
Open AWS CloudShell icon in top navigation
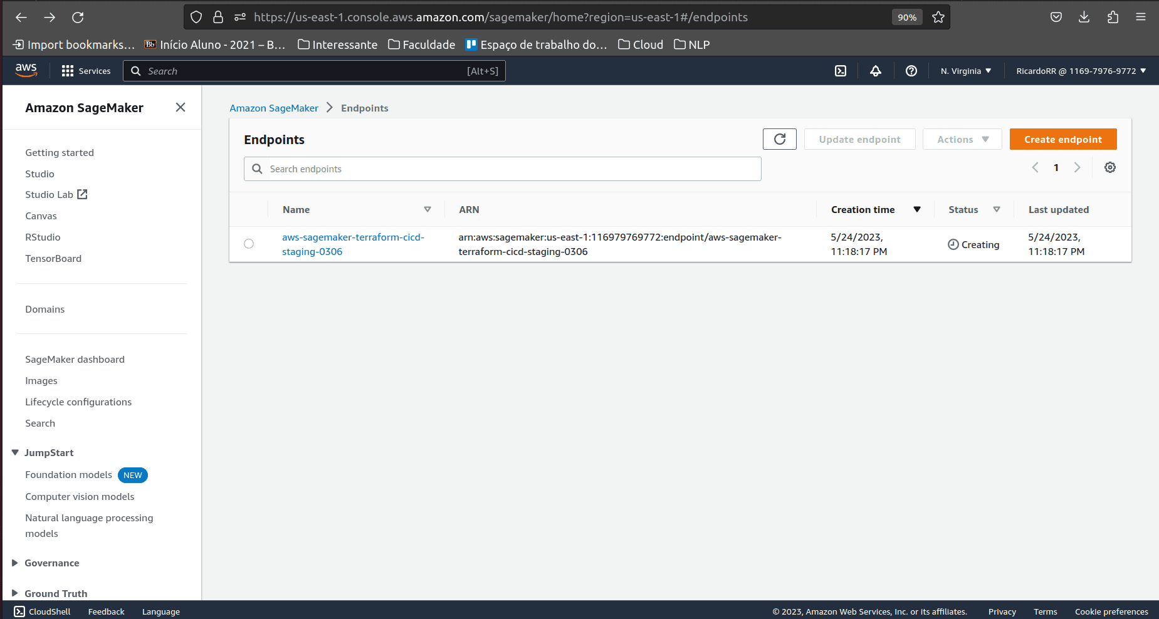click(x=841, y=71)
